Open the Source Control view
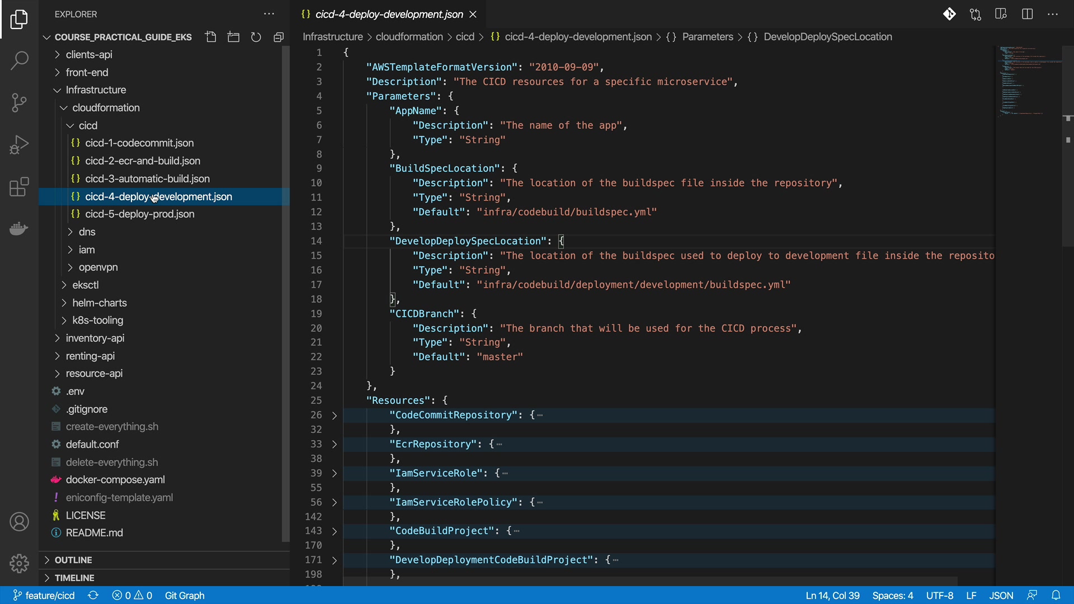This screenshot has height=604, width=1074. coord(19,102)
